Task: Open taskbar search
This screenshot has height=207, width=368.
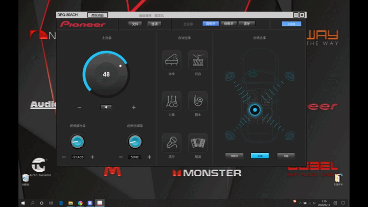Action: pyautogui.click(x=32, y=203)
